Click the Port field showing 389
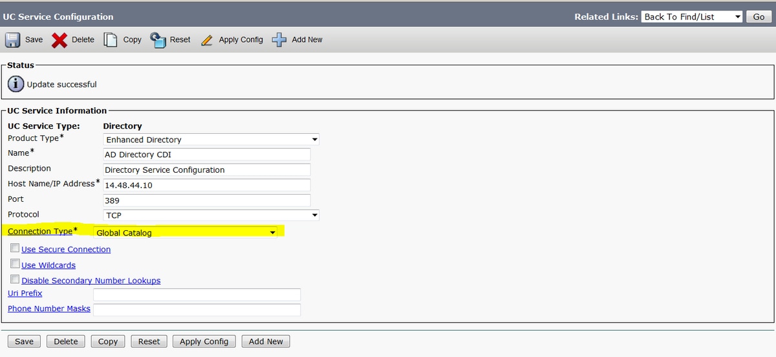Image resolution: width=776 pixels, height=357 pixels. [207, 200]
